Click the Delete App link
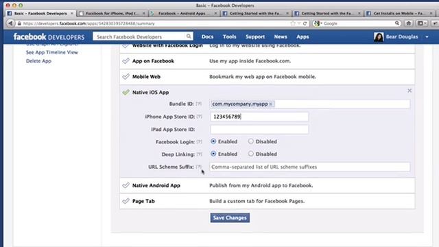The width and height of the screenshot is (439, 247). [x=38, y=61]
